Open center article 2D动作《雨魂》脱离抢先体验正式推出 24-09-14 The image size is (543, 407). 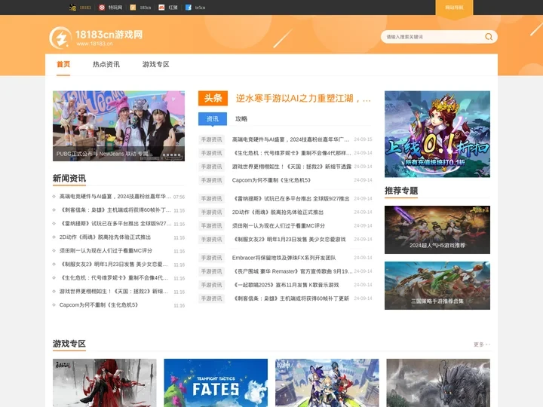point(278,212)
